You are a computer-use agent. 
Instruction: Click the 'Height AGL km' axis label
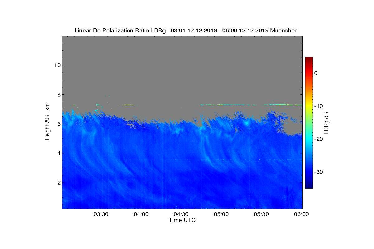pos(47,122)
